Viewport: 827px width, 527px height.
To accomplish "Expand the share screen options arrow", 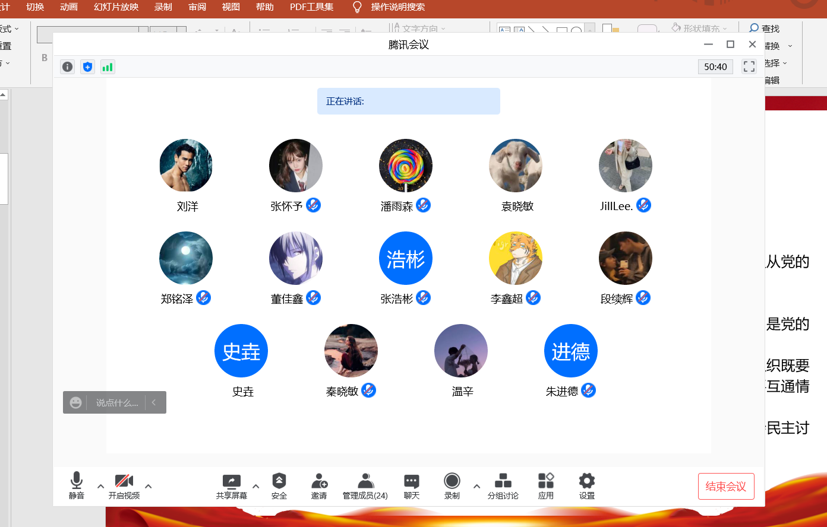I will click(256, 486).
